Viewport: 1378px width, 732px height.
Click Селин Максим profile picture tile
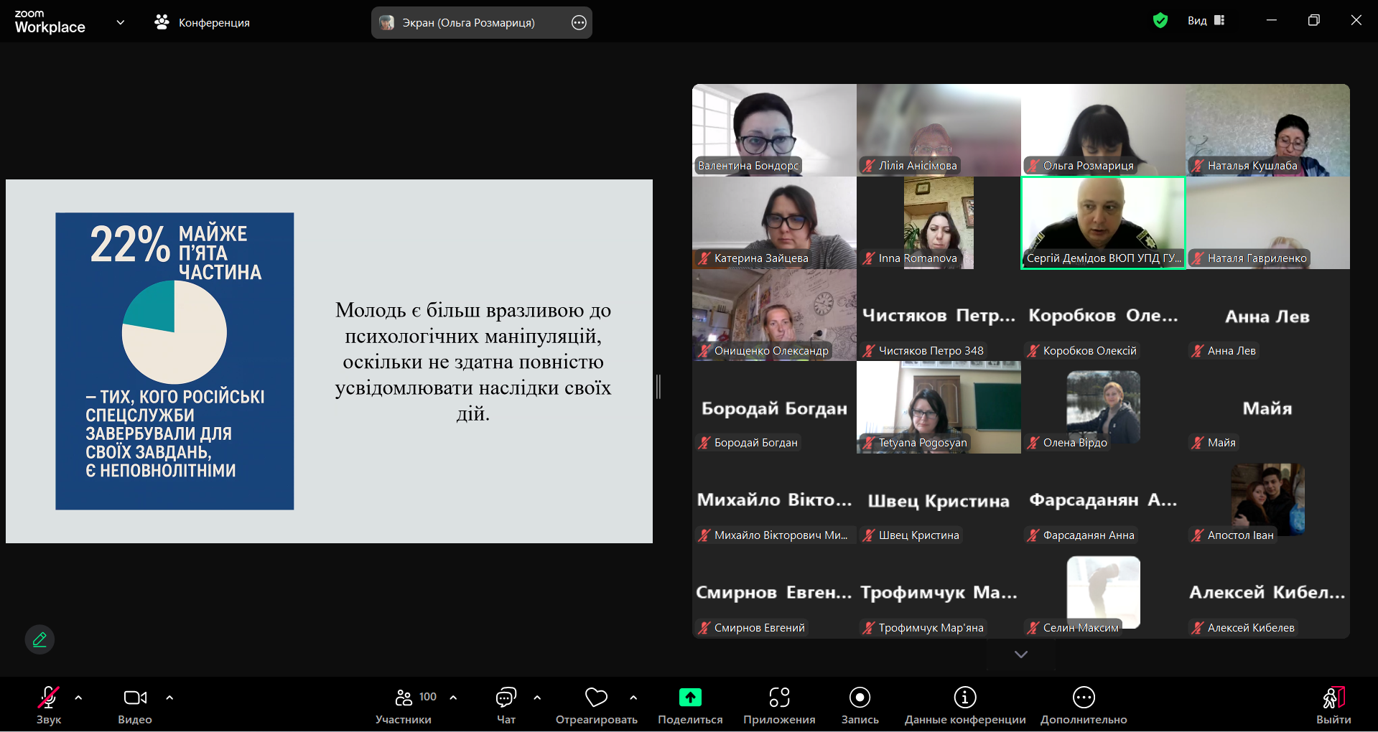1103,592
